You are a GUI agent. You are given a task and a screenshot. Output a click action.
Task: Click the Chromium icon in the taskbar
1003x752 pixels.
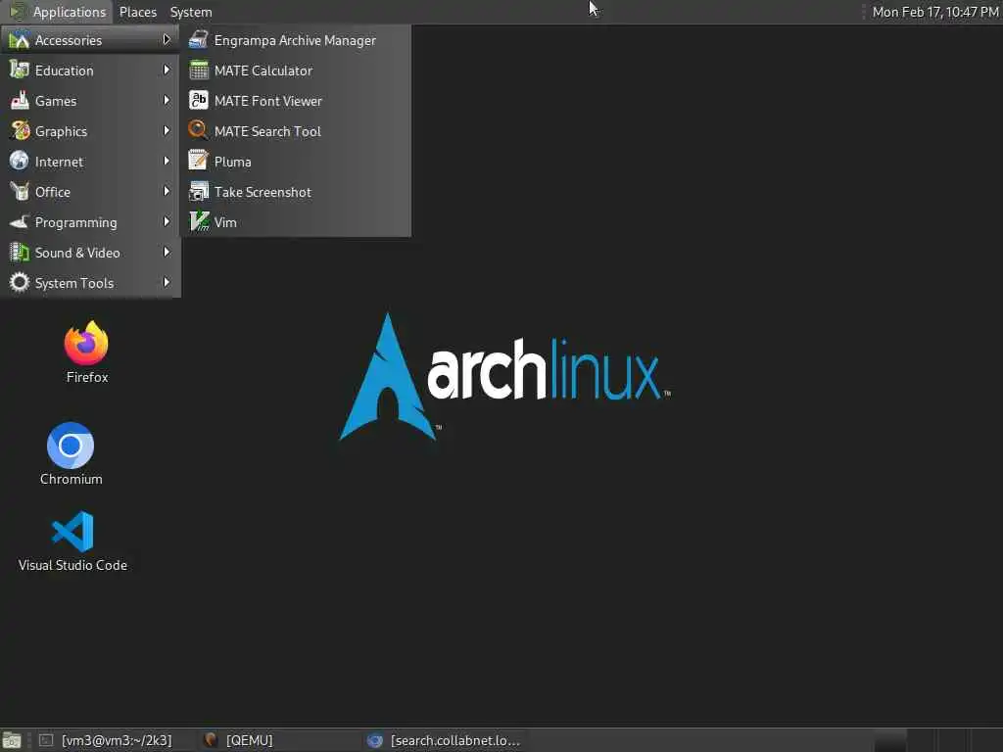point(375,740)
